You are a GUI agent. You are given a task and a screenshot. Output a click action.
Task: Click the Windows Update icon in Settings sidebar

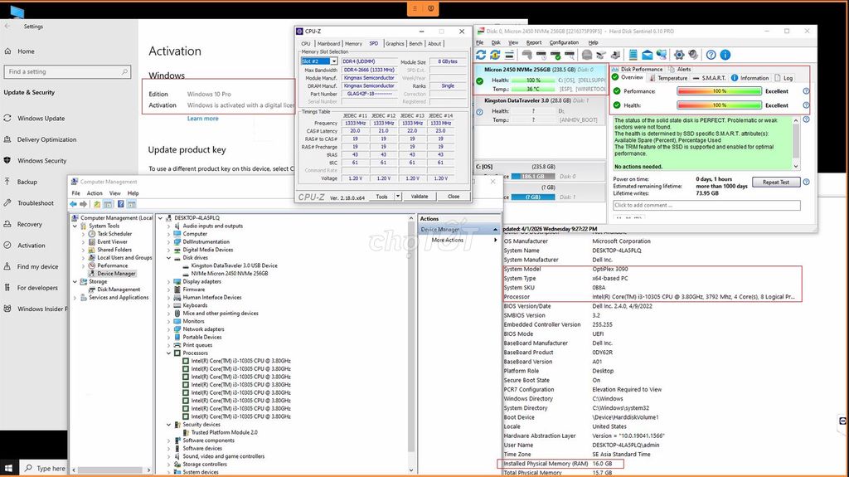click(x=7, y=118)
